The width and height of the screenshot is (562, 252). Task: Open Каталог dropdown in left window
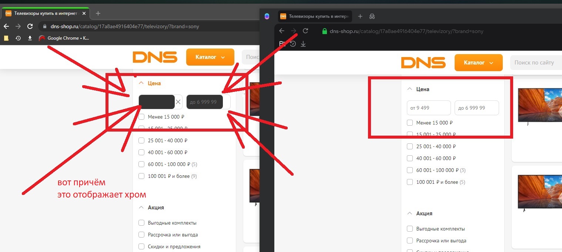(x=210, y=57)
